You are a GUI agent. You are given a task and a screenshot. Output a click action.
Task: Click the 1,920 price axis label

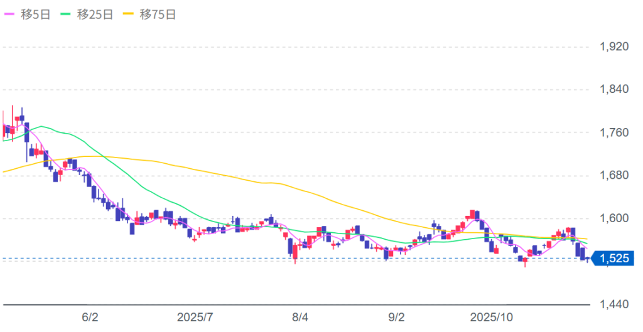click(614, 46)
